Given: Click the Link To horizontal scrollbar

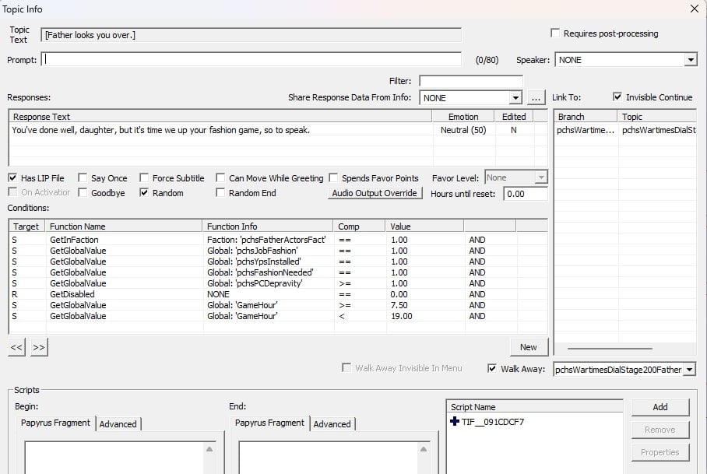Looking at the screenshot, I should 610,348.
